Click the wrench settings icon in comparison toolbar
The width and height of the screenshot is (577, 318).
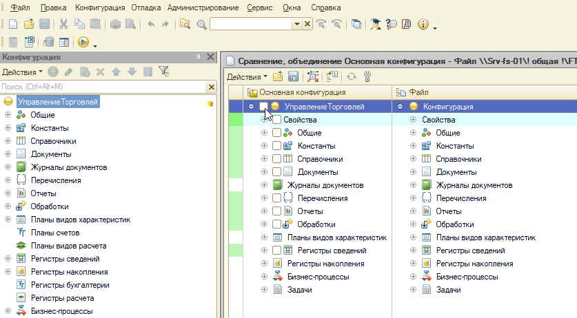click(x=367, y=76)
